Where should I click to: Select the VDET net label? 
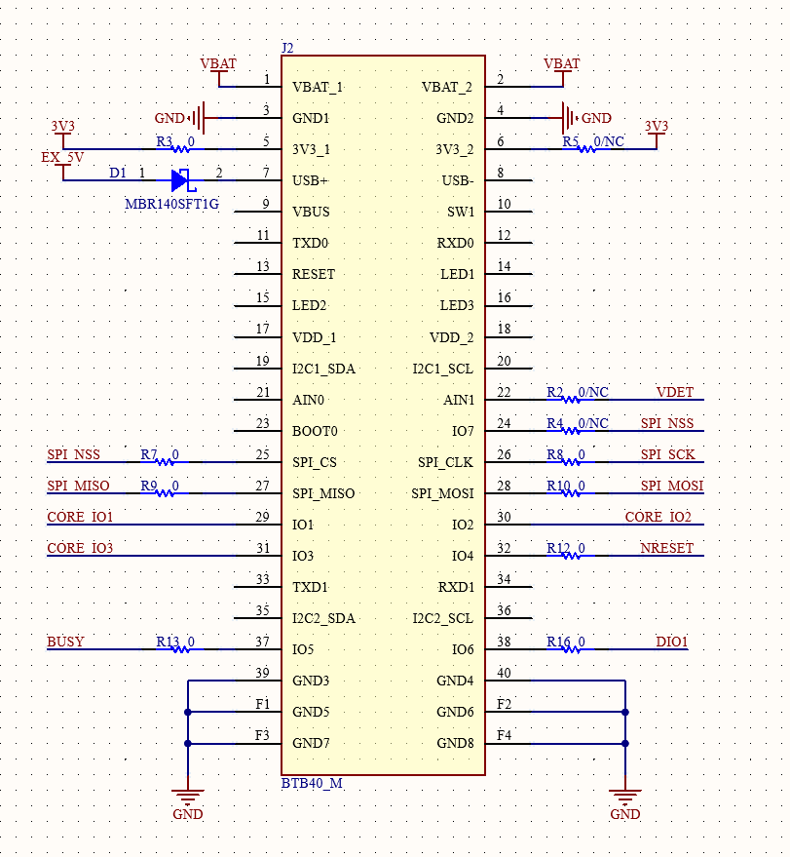pos(674,392)
